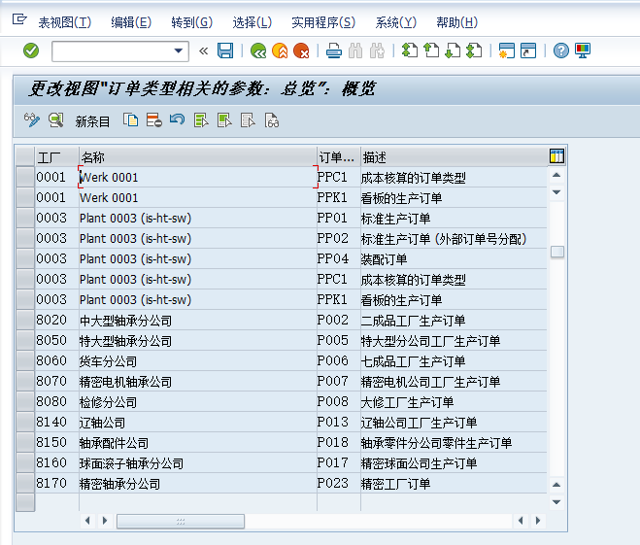Click the red Cancel icon
Screen dimensions: 640x545
(302, 51)
